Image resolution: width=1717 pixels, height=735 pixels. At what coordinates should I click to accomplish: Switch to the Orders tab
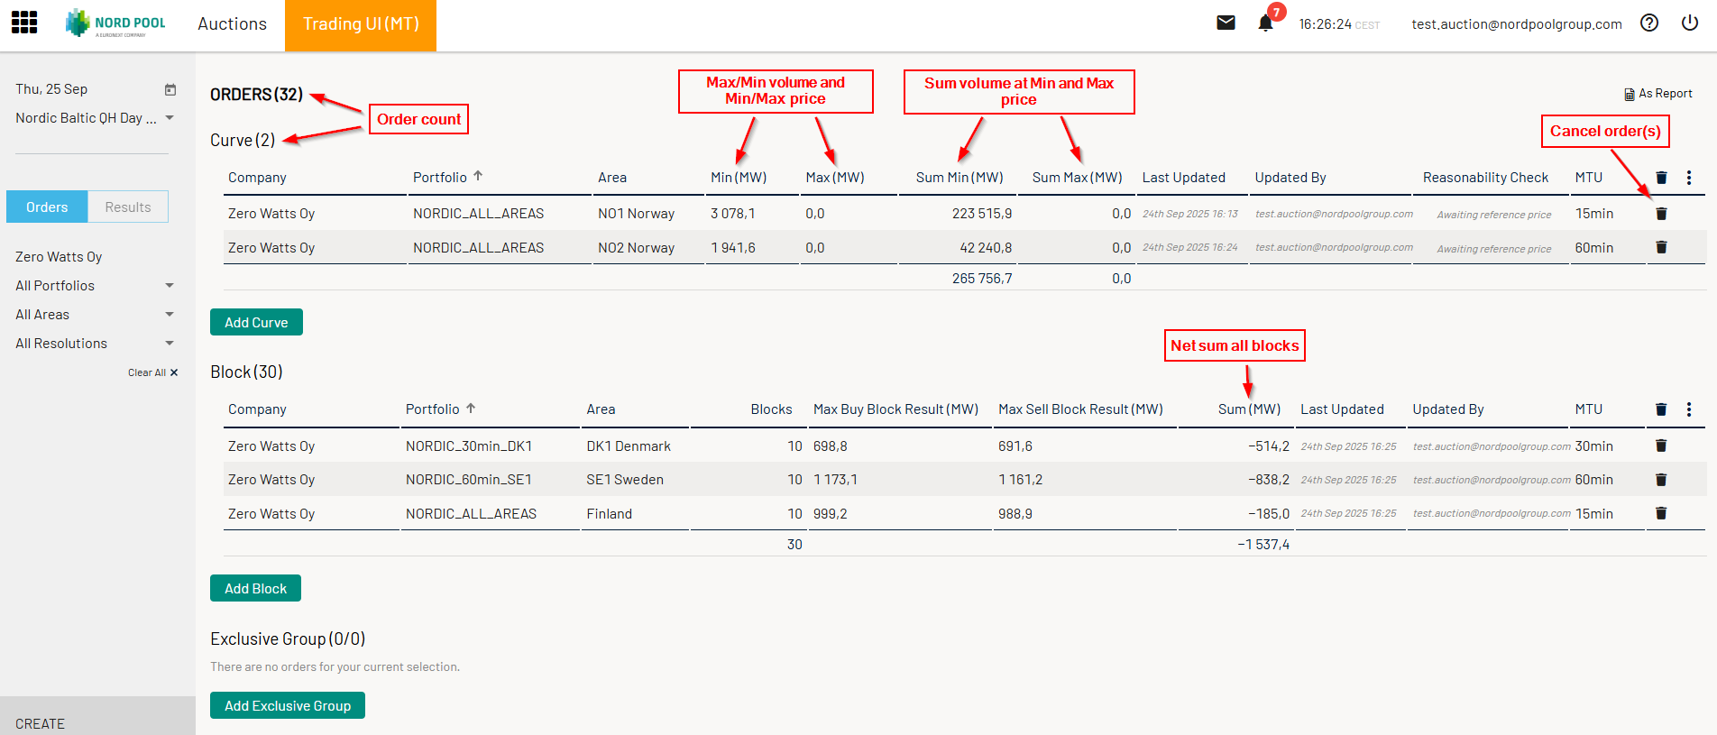(47, 207)
